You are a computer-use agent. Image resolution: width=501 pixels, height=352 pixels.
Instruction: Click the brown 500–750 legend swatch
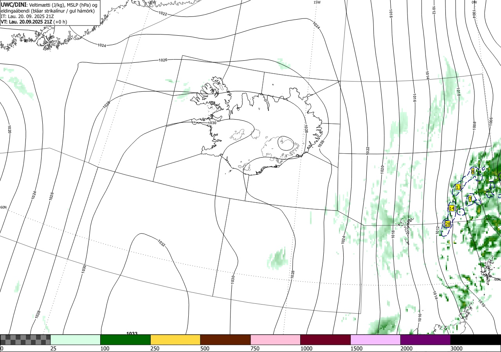click(225, 339)
